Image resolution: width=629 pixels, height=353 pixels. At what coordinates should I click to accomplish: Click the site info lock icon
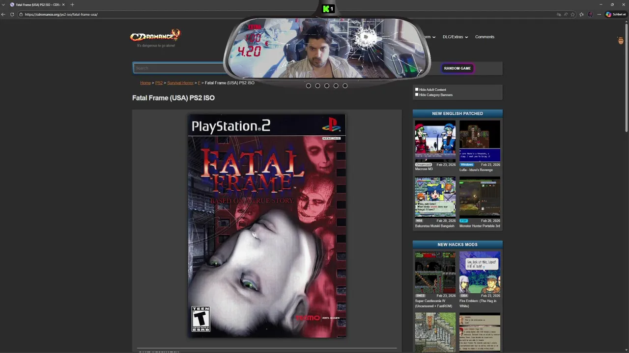click(x=21, y=14)
